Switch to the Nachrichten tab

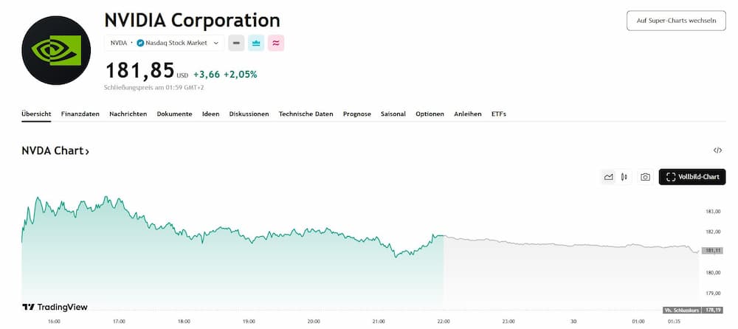point(128,114)
